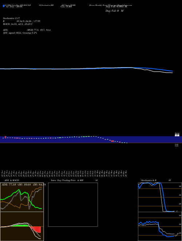
Task: Click the large red candle in price strip
Action: [112, 141]
